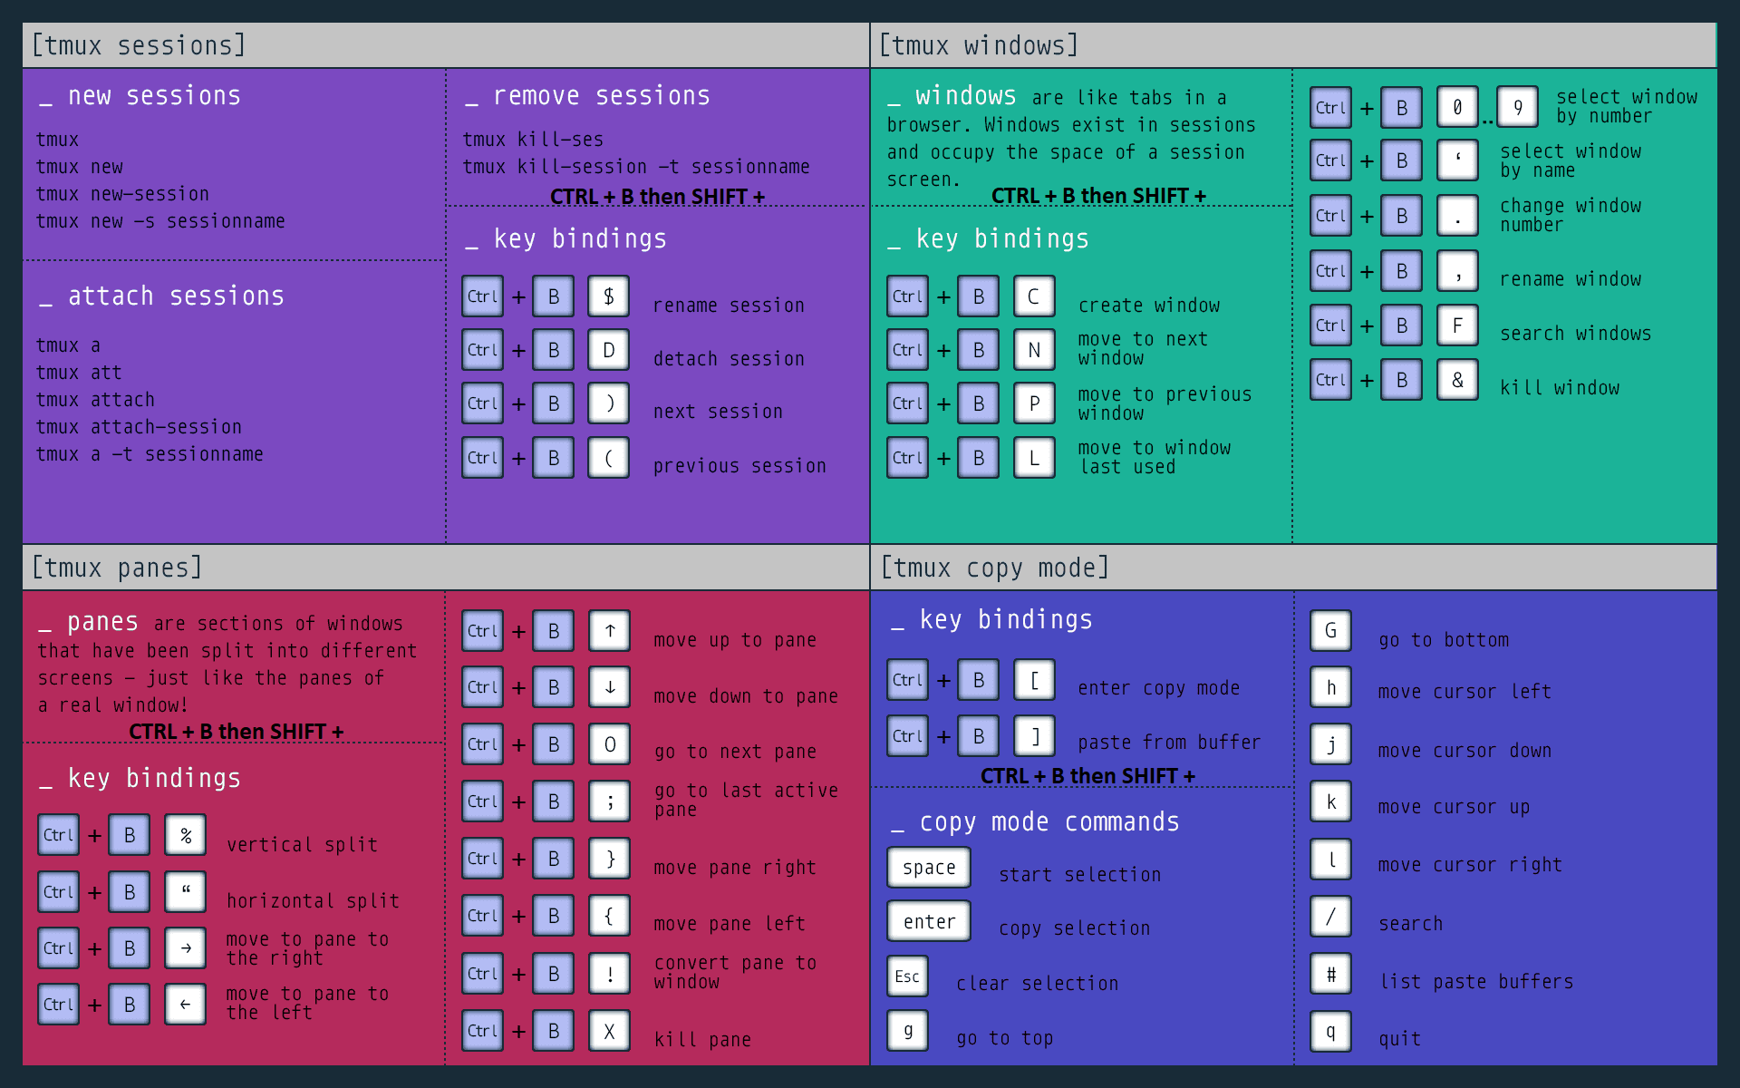
Task: Click the 'tmux kill-session -t sessionname' command
Action: [x=635, y=167]
